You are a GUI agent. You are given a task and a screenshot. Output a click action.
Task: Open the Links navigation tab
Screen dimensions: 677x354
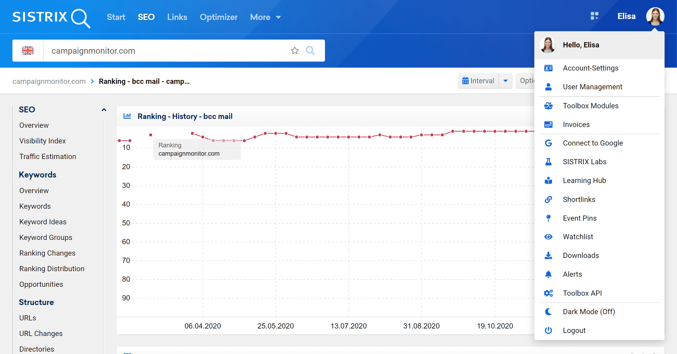point(177,17)
